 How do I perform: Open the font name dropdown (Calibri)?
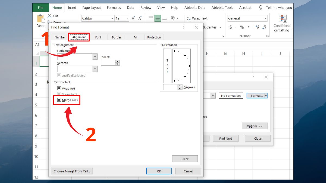(x=112, y=18)
